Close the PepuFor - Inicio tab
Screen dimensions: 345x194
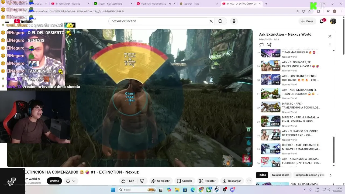(x=217, y=4)
